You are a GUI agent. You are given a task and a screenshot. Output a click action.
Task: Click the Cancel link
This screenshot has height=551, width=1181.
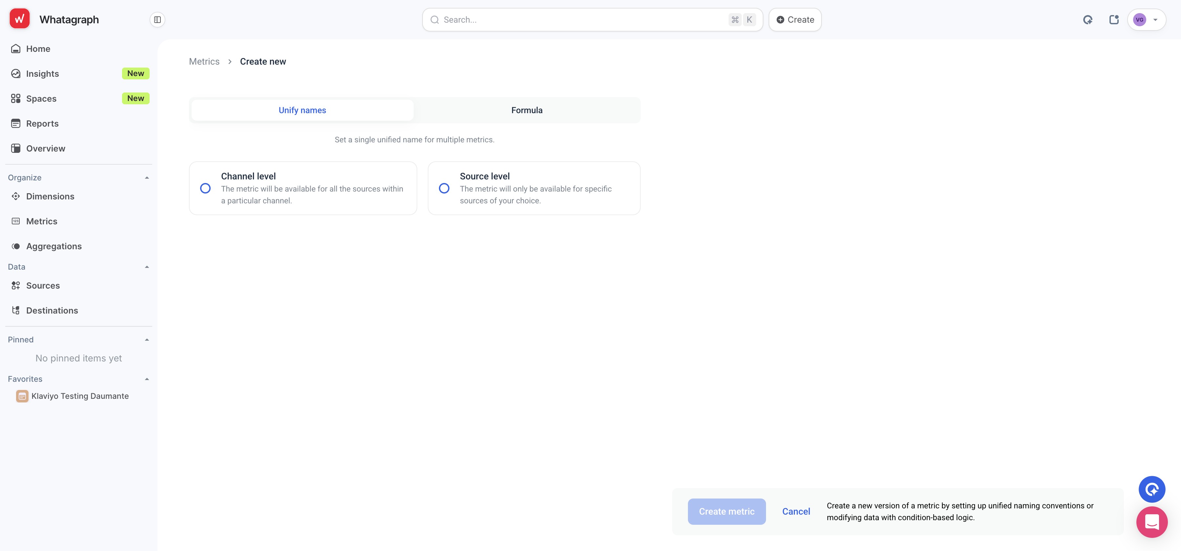coord(796,512)
